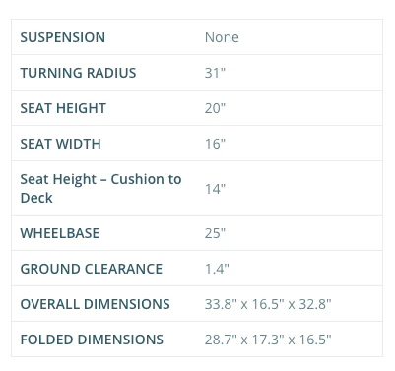Select the 1.4" ground clearance value
Screen dimensions: 395x371
pos(217,269)
